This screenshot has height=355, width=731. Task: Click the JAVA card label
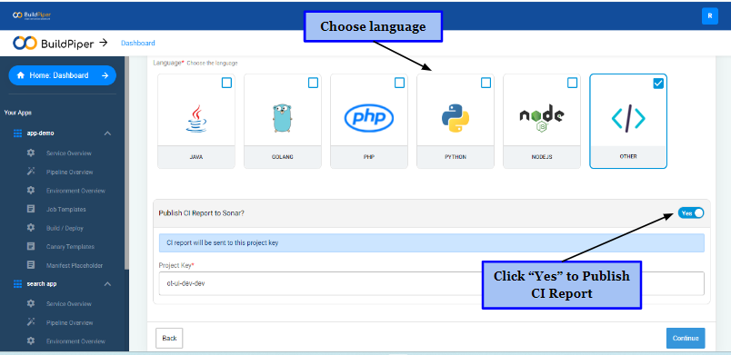196,157
